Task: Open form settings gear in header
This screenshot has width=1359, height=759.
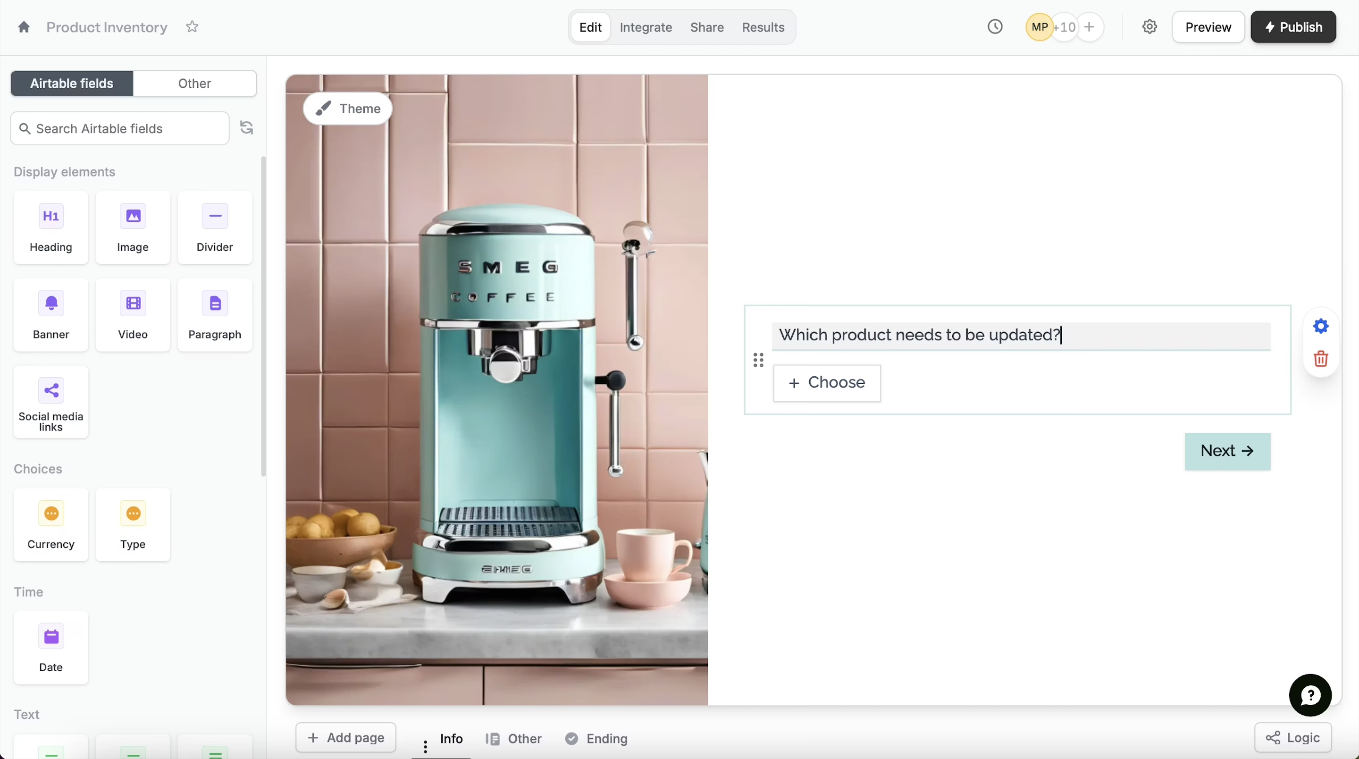Action: pos(1149,27)
